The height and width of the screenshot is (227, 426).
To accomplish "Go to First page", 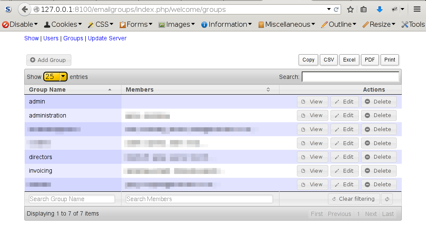I will click(x=317, y=214).
